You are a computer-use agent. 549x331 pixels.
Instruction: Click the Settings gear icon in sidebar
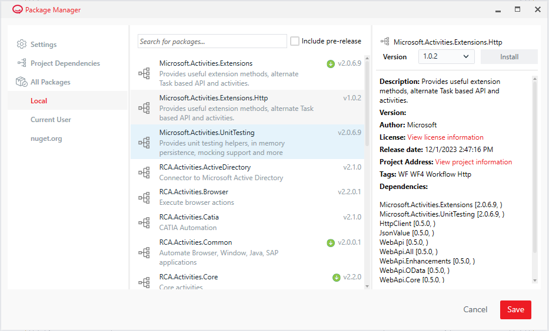coord(21,45)
